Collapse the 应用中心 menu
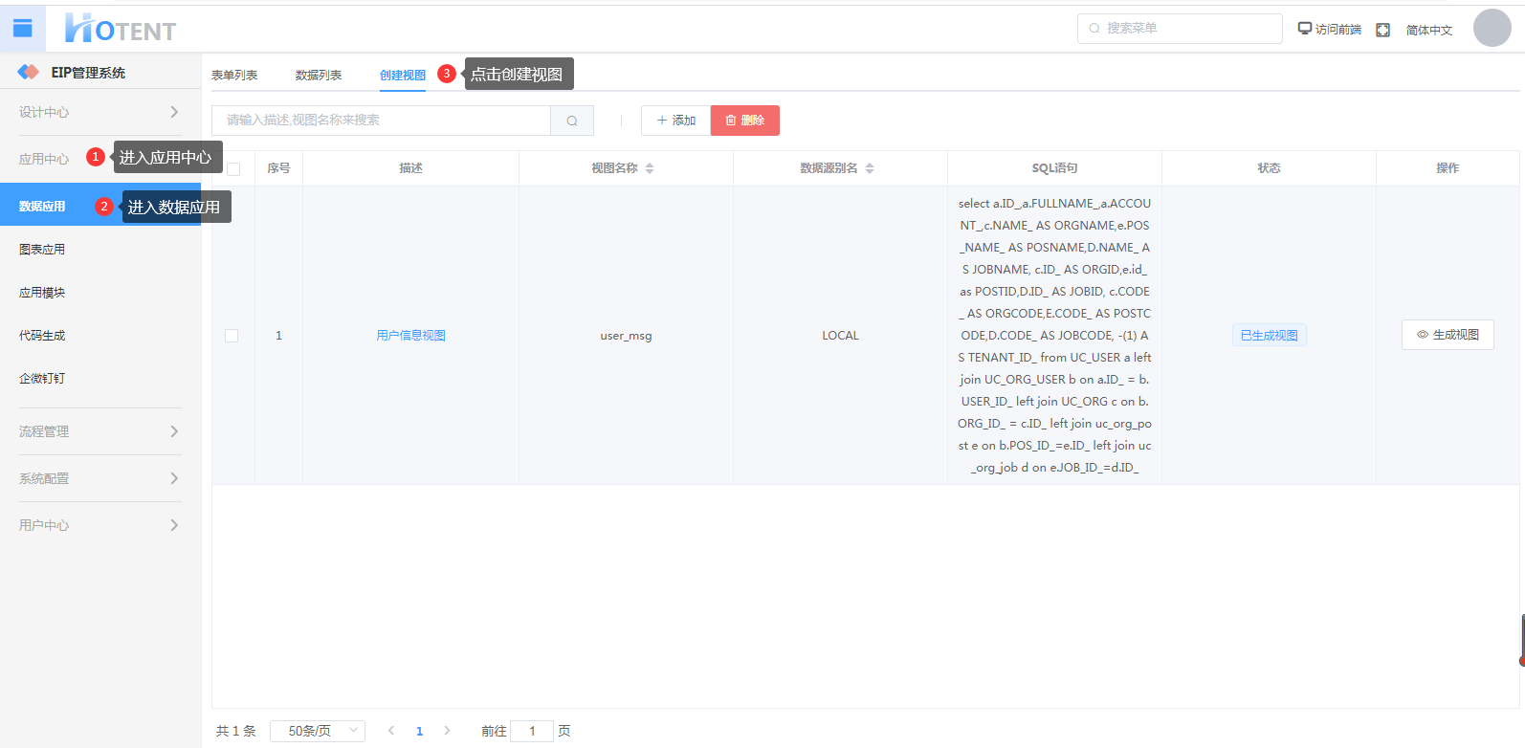This screenshot has width=1525, height=748. 43,159
